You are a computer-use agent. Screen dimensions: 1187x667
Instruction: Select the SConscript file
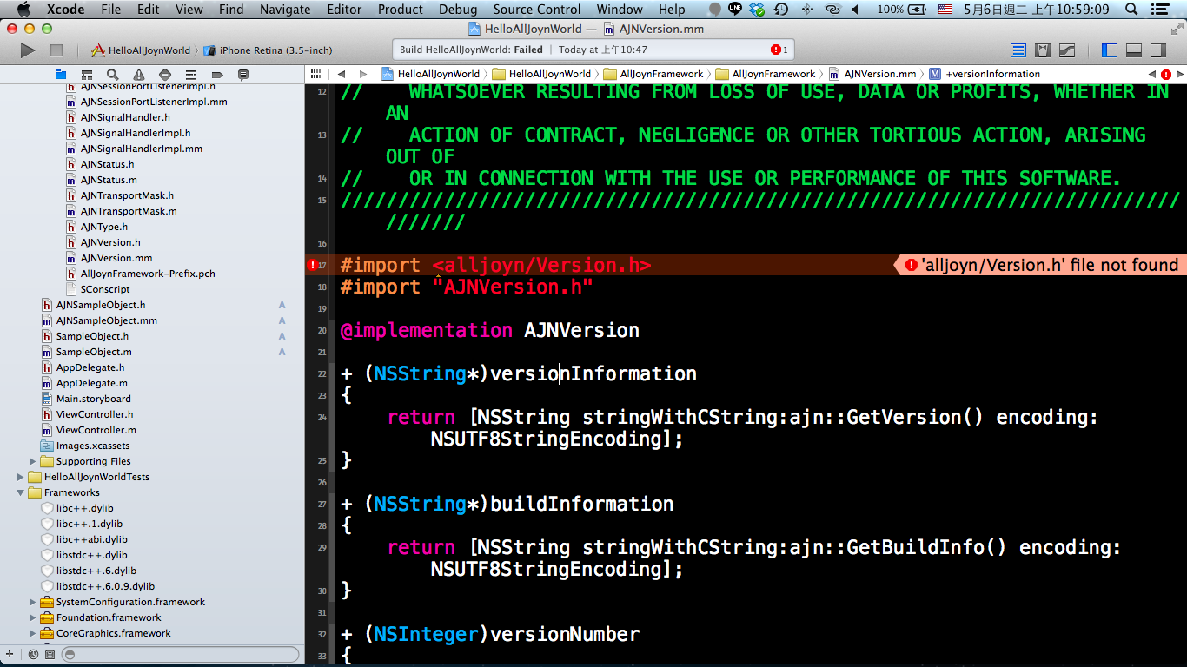[105, 289]
